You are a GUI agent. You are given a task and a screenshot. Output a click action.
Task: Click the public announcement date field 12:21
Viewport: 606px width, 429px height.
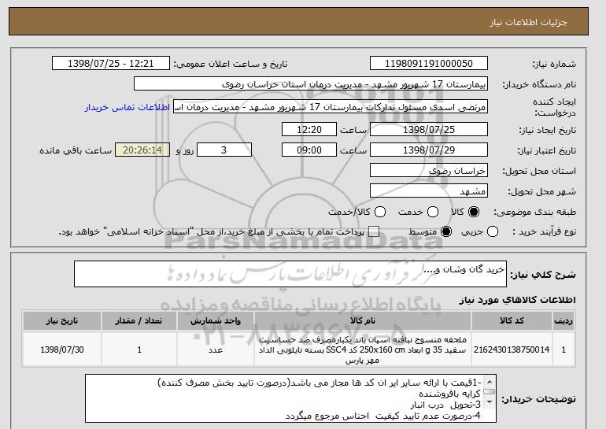coord(110,64)
